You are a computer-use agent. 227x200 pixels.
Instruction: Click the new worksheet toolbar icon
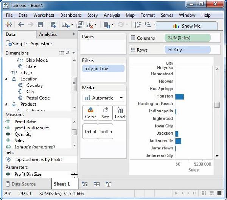65,25
